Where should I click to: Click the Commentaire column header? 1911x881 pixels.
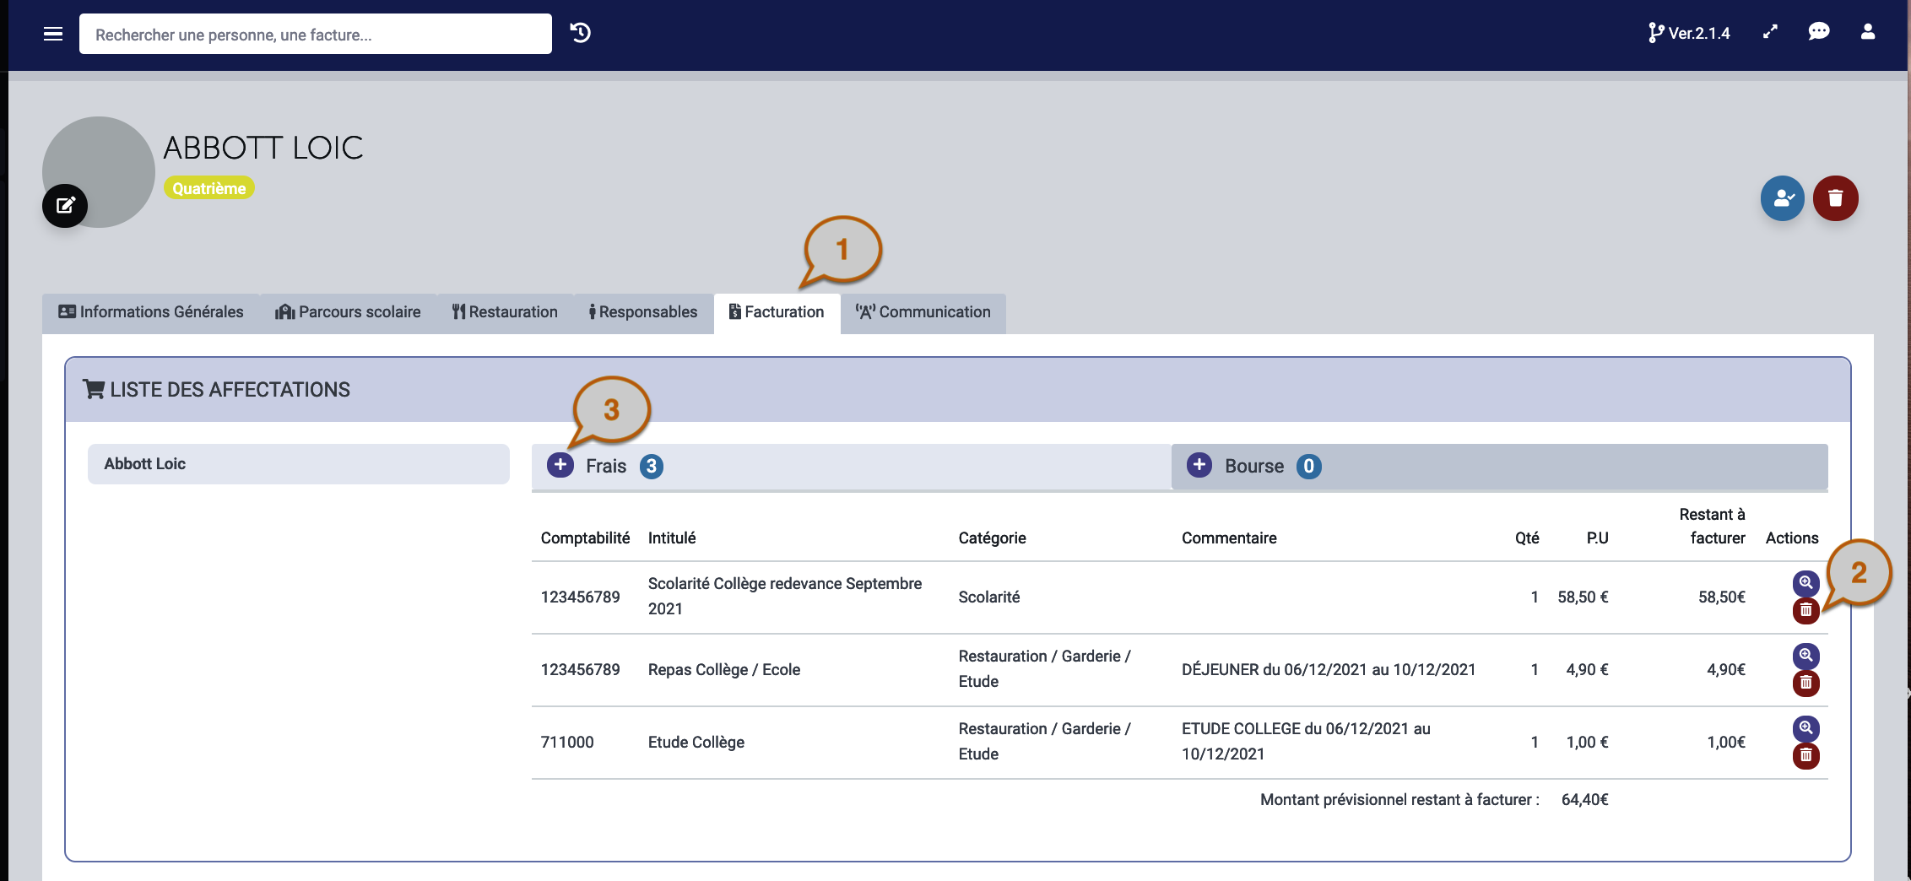pos(1229,538)
